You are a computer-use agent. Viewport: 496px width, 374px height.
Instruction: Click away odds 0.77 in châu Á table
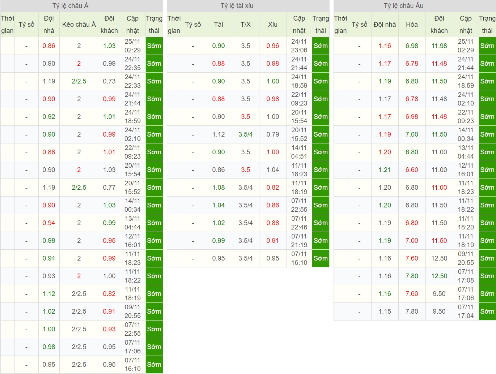click(x=109, y=188)
